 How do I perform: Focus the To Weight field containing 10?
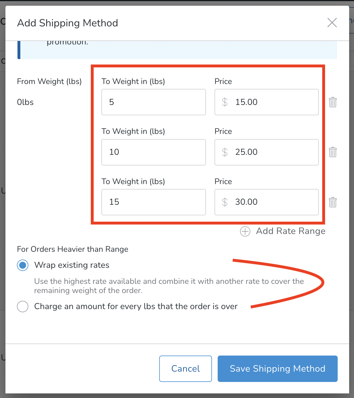pos(154,152)
